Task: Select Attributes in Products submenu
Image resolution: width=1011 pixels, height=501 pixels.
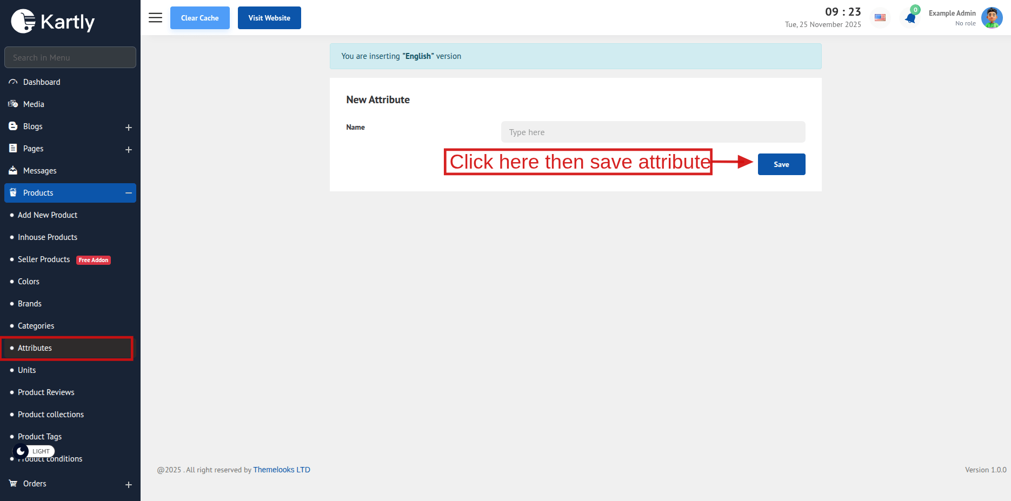Action: [x=35, y=348]
